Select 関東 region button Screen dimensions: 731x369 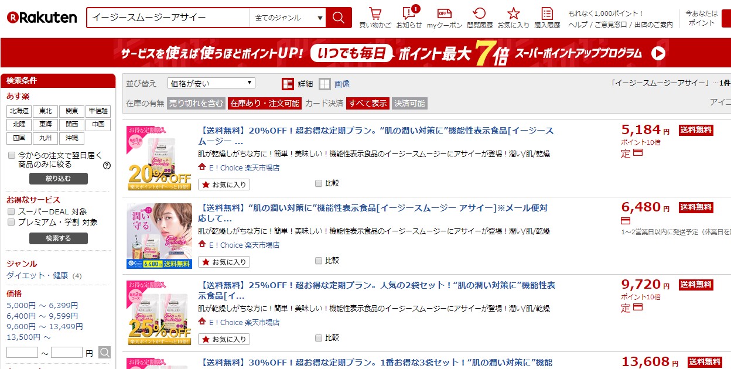pos(71,111)
